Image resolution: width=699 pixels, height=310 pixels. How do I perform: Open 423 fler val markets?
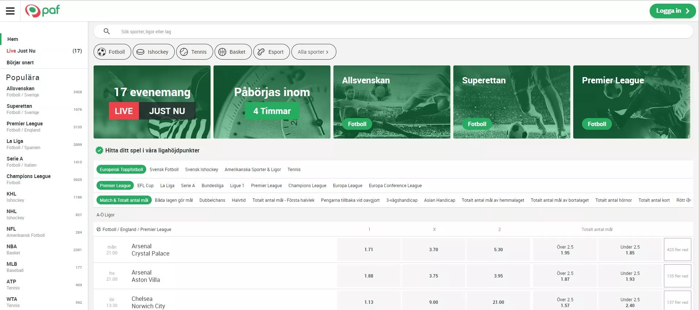click(x=677, y=250)
